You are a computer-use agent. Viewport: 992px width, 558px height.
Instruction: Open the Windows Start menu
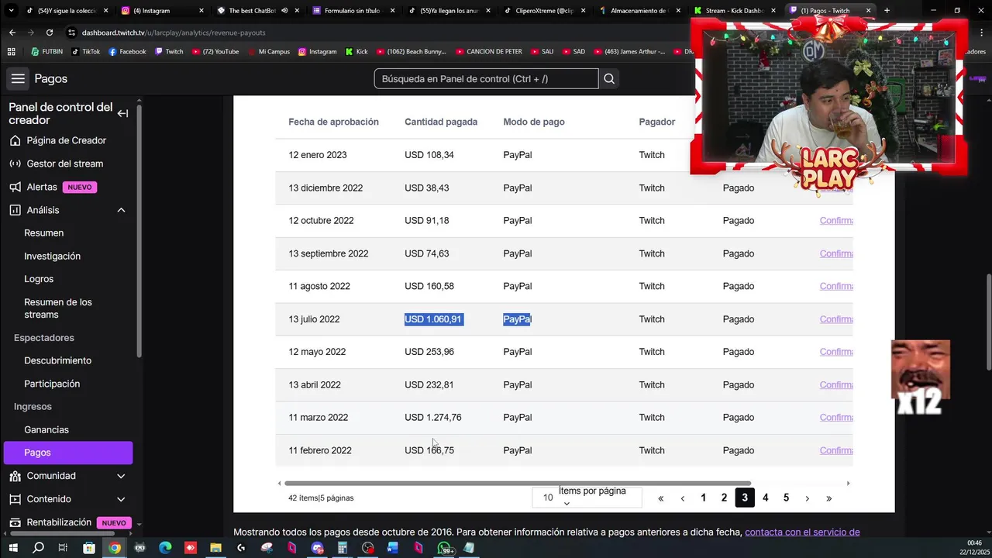point(12,548)
